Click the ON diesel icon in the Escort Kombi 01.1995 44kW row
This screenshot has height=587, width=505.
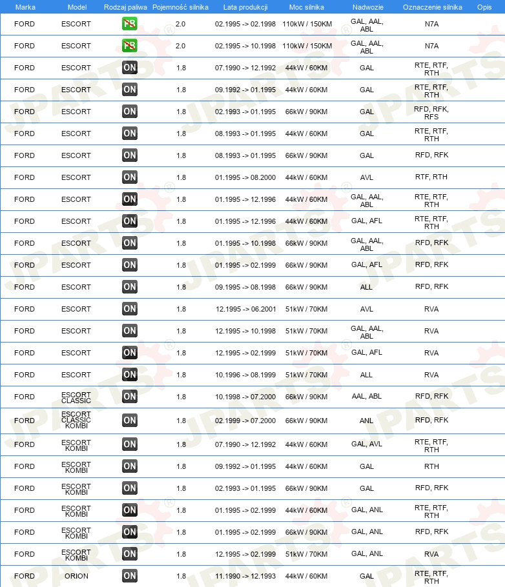click(130, 510)
